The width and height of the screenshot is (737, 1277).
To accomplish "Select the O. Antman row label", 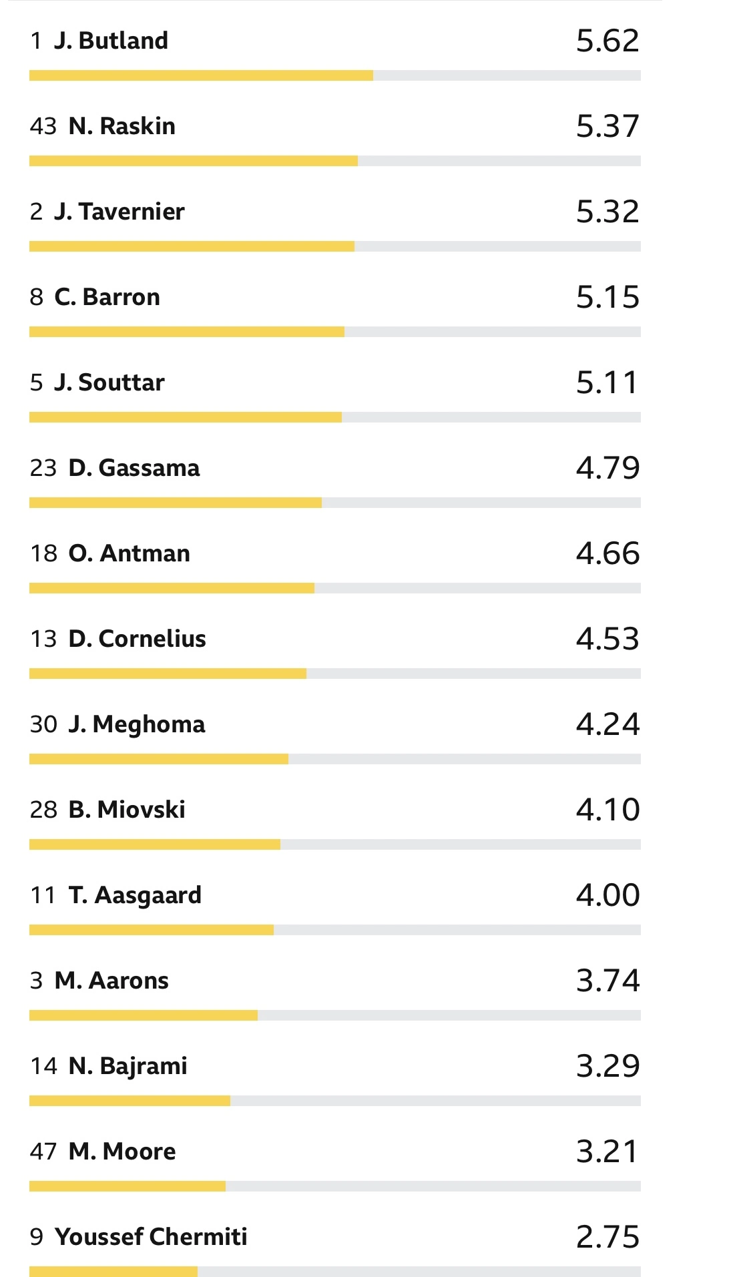I will point(129,553).
